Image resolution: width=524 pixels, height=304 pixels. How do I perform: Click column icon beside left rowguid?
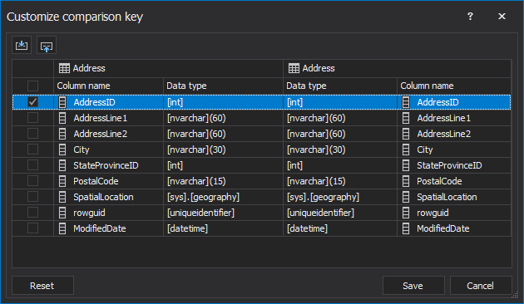pos(62,213)
